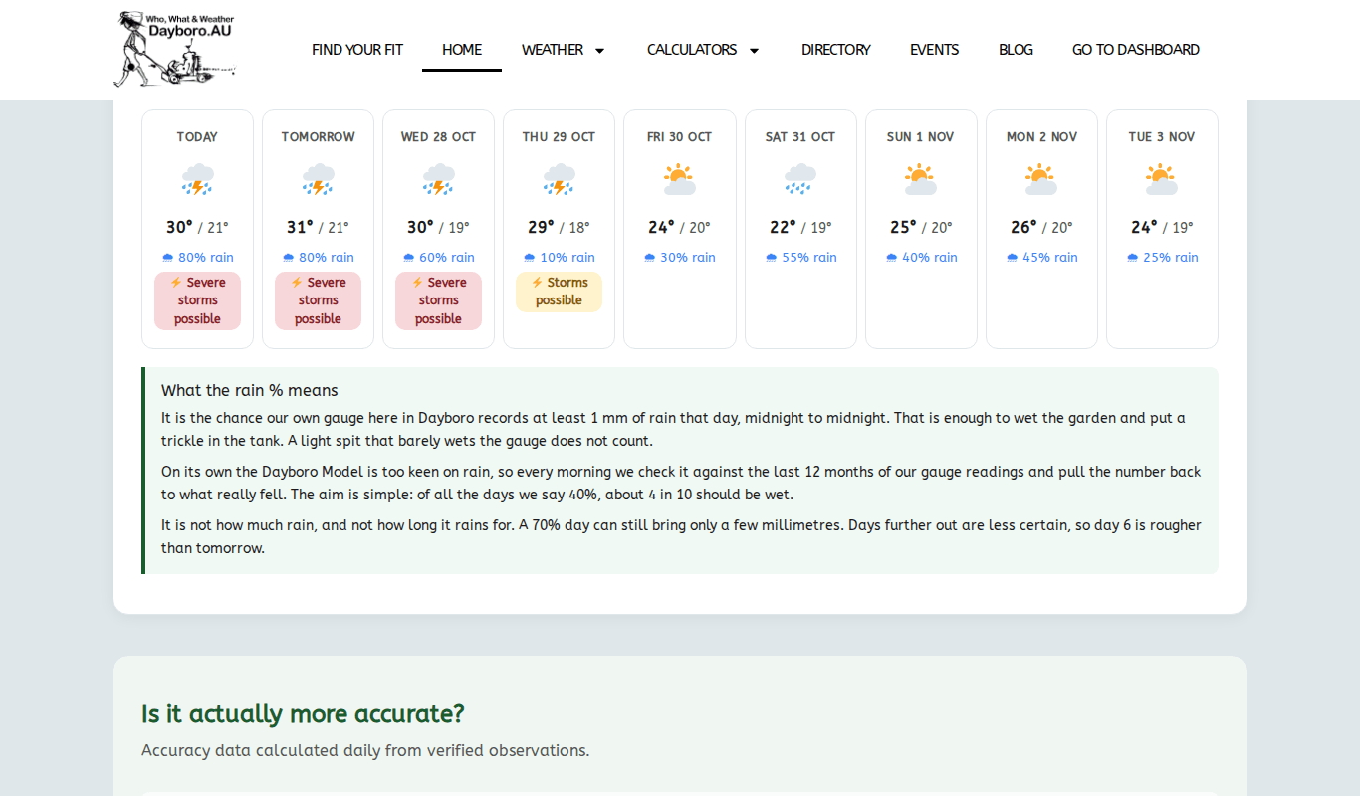This screenshot has width=1360, height=796.
Task: Click the 40% rain text on Sunday
Action: (920, 258)
